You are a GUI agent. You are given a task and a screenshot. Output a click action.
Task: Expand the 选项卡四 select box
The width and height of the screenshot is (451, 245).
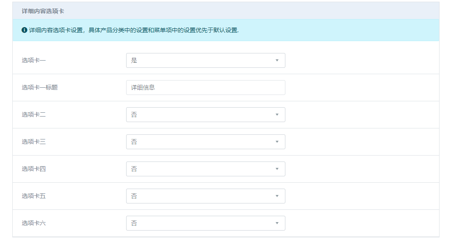[205, 169]
